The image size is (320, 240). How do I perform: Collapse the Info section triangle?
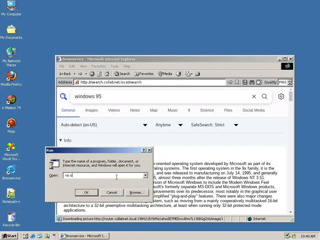coord(61,140)
